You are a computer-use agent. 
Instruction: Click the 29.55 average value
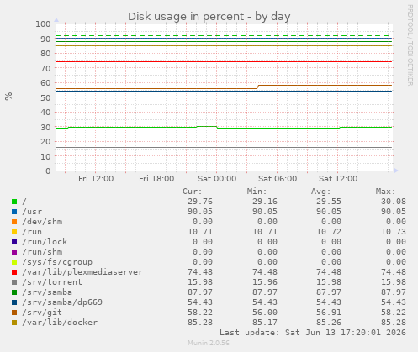pos(329,202)
